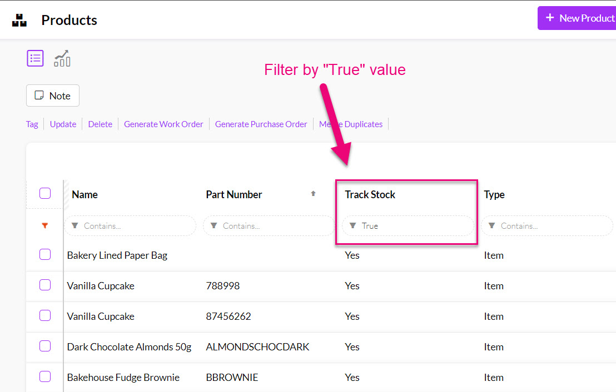Click the Note button
This screenshot has width=616, height=392.
(53, 96)
